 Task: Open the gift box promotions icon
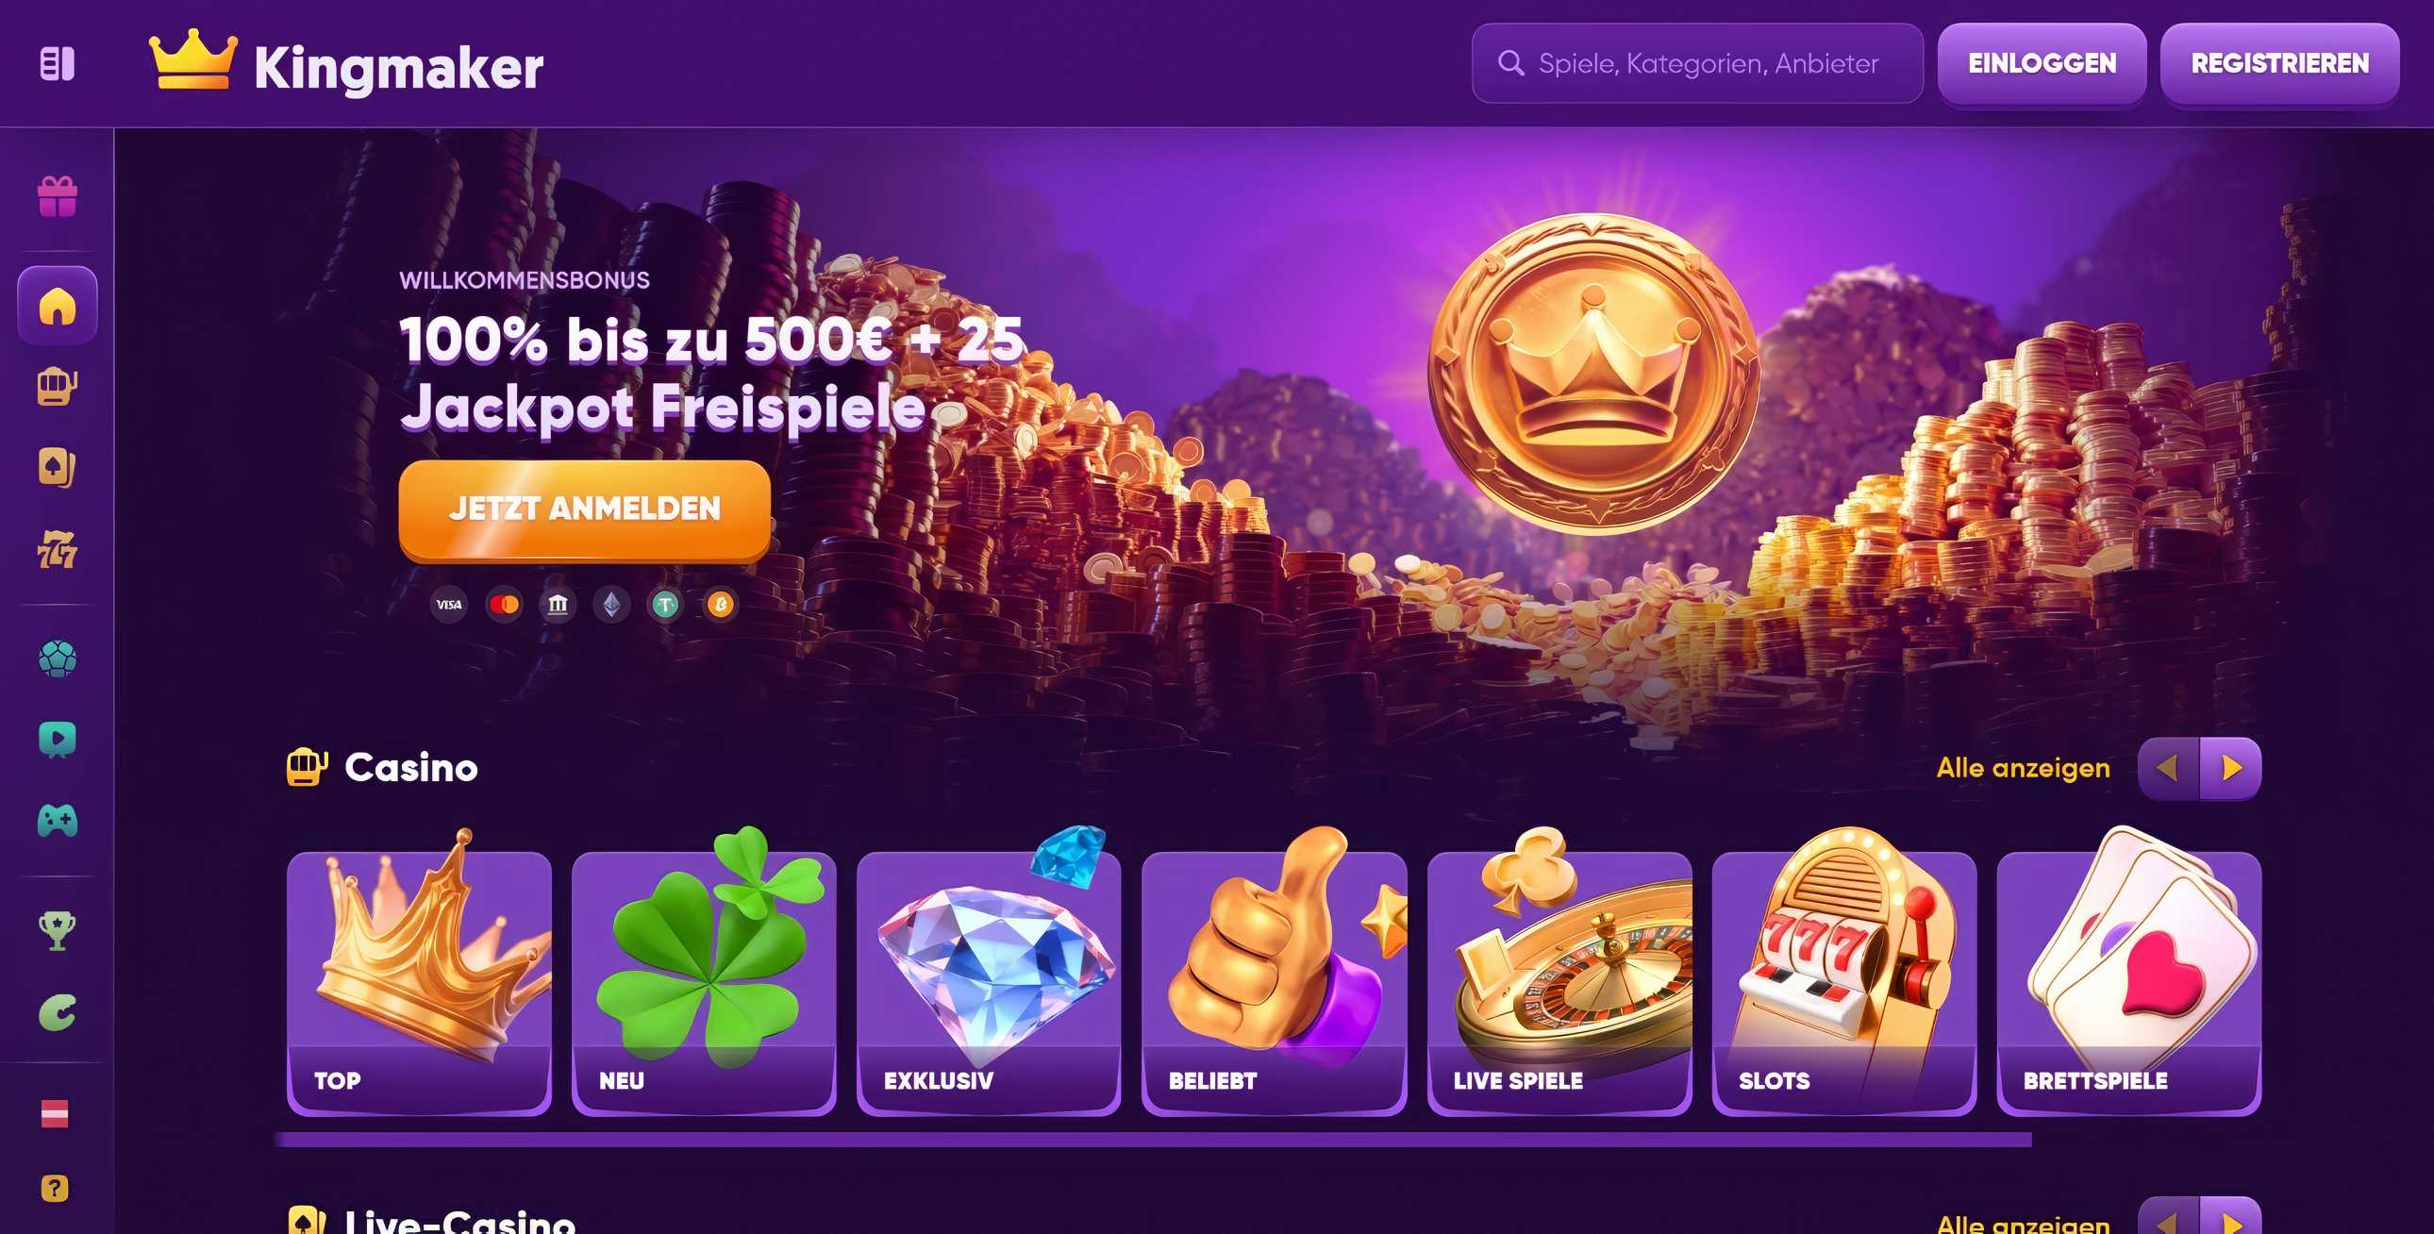58,196
